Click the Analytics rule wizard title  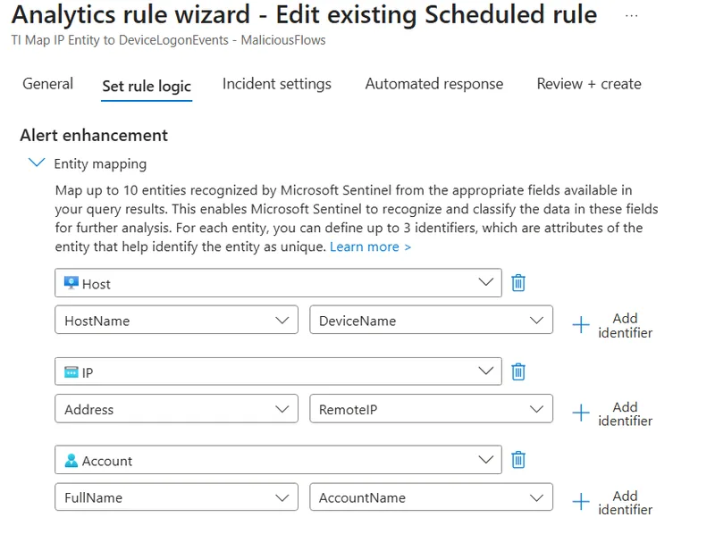tap(304, 15)
